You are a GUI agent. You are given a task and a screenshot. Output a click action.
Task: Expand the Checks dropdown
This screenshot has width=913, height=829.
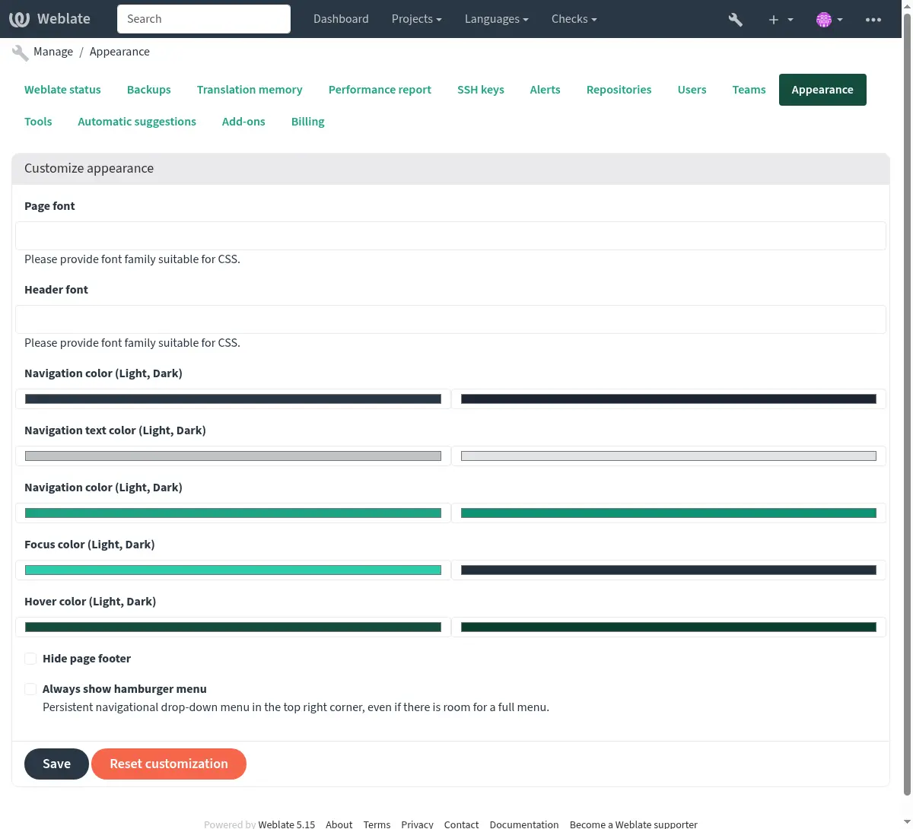point(574,19)
